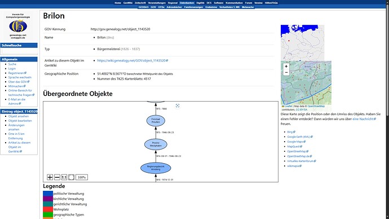Open the Datenbanken menu item

pos(187,3)
